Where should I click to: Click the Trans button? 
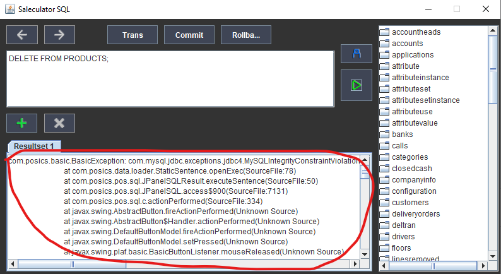click(x=133, y=35)
